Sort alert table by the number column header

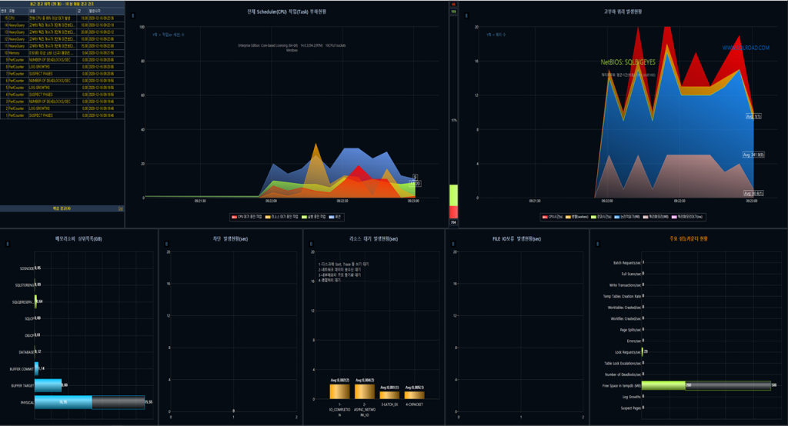[4, 11]
